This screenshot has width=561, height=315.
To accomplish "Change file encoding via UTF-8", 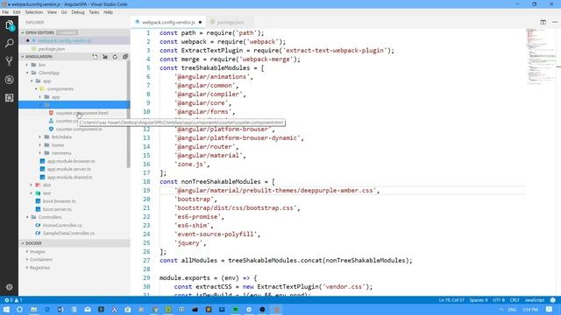I will [x=499, y=300].
